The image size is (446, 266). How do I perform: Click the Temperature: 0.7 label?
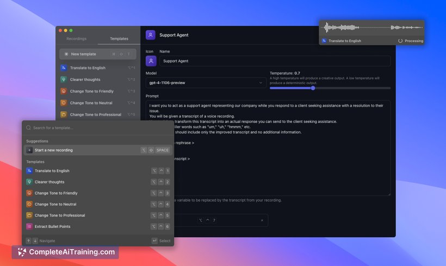pos(284,73)
